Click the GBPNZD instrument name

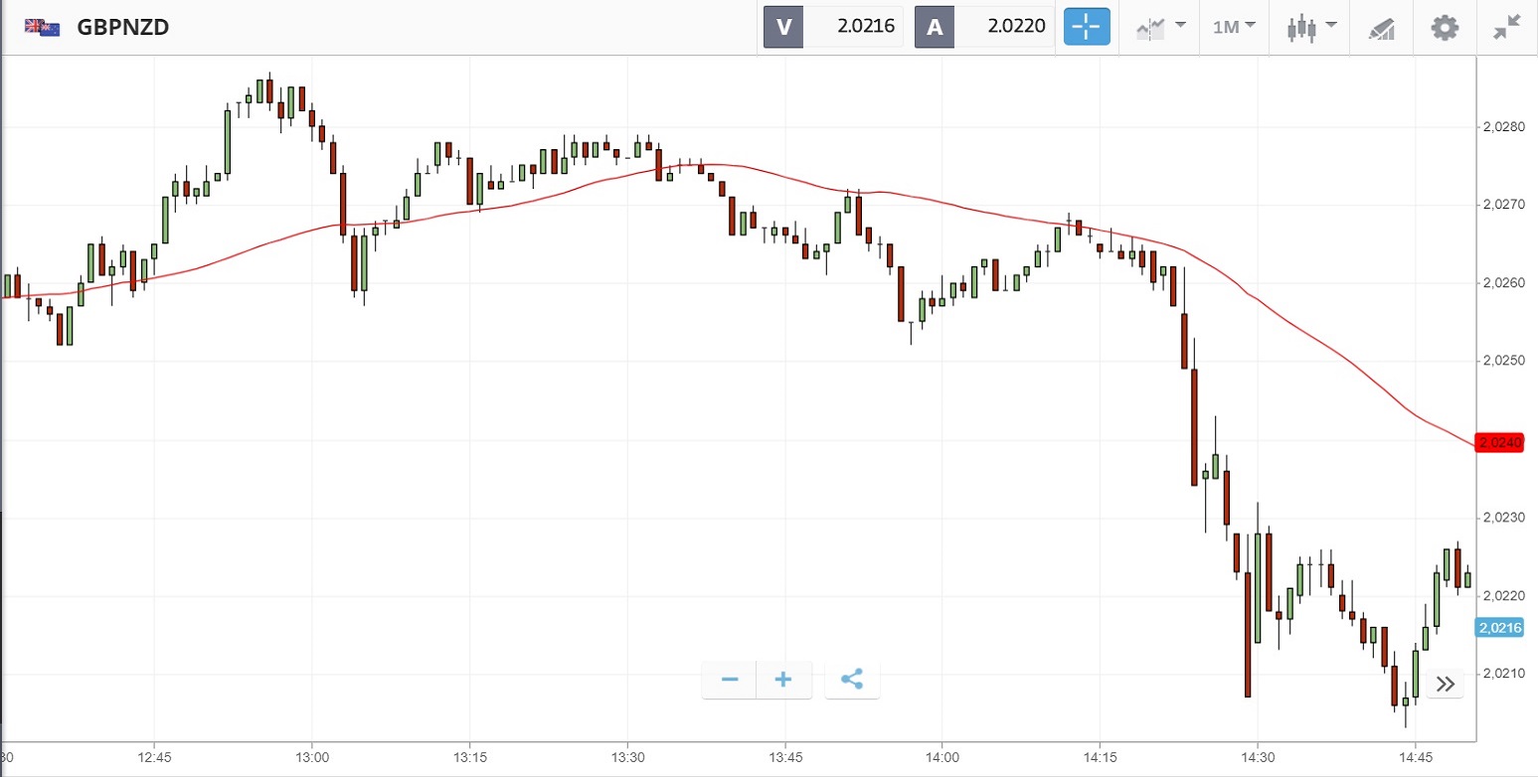pos(122,27)
